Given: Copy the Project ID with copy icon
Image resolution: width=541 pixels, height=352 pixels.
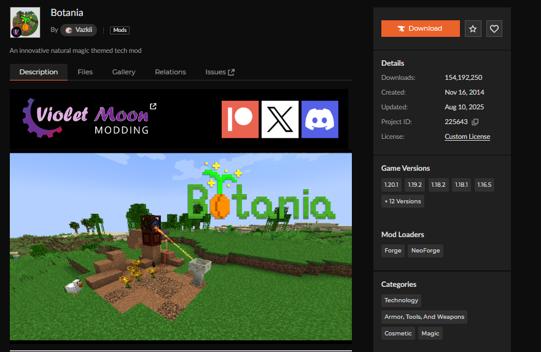Looking at the screenshot, I should pos(475,122).
